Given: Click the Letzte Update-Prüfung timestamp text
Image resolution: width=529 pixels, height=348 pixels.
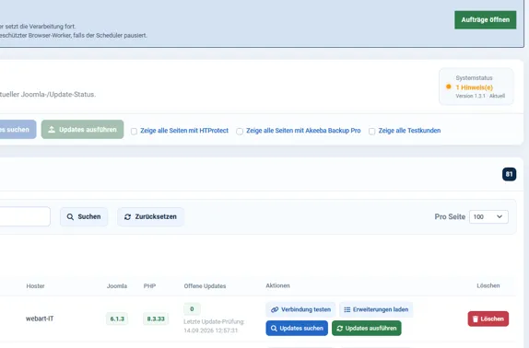Looking at the screenshot, I should tap(214, 326).
